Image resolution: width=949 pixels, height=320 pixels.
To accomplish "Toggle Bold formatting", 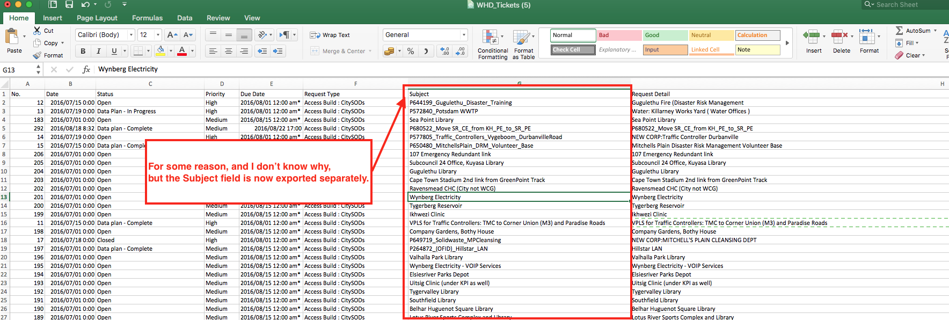I will tap(83, 51).
